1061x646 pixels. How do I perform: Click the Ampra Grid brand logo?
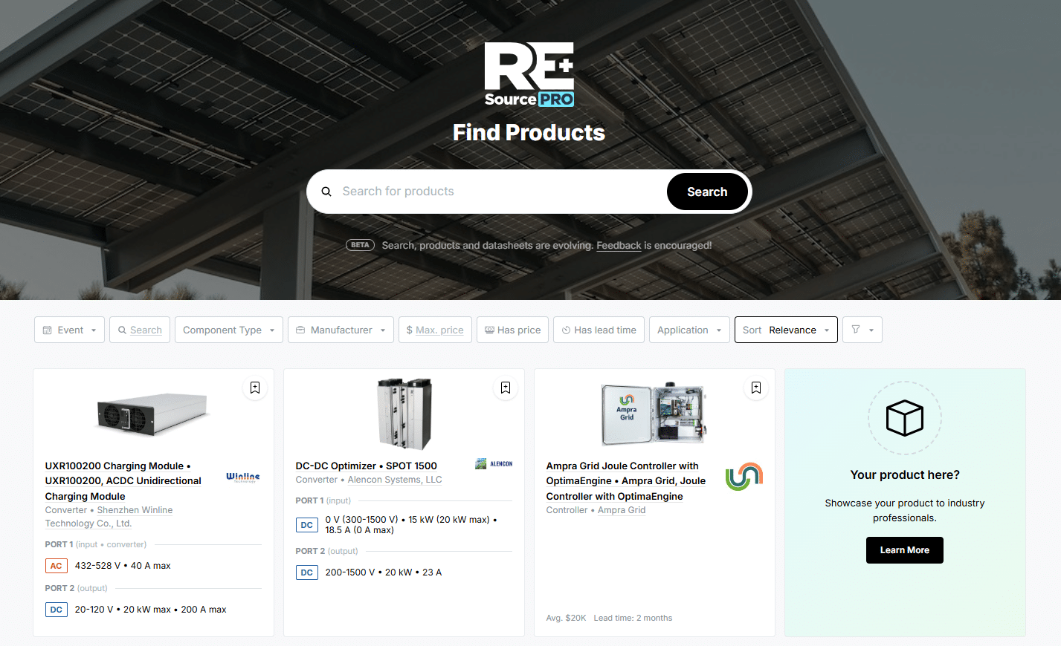coord(744,477)
